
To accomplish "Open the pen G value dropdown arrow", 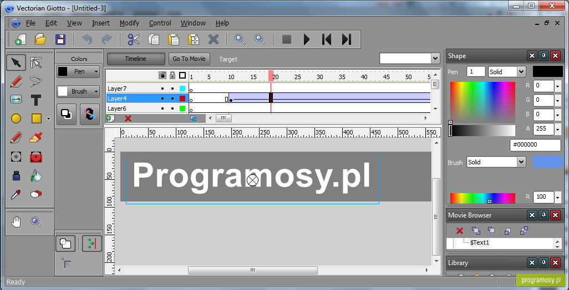I will [559, 100].
